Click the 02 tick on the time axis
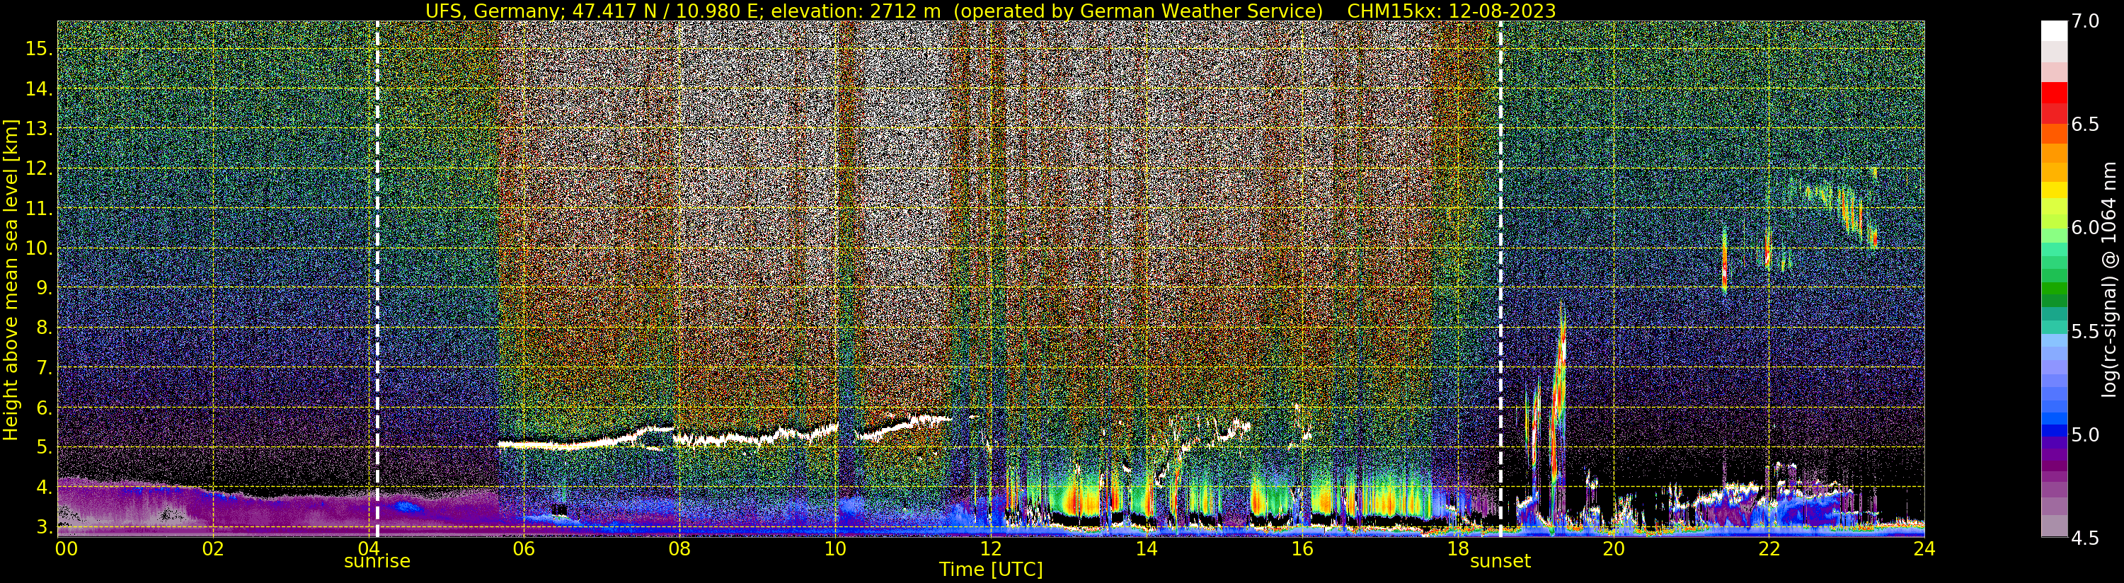 213,549
